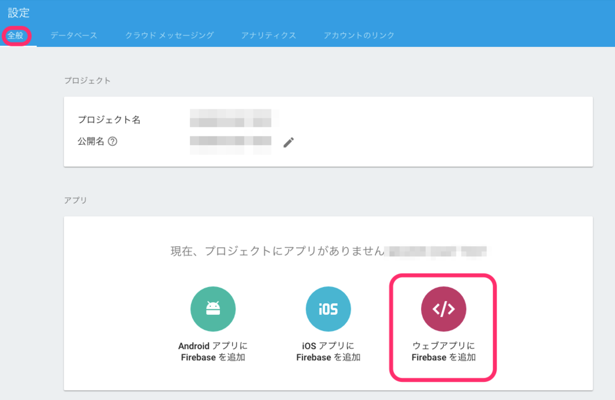Viewport: 615px width, 400px height.
Task: Open the 全般 settings tab
Action: pyautogui.click(x=16, y=35)
